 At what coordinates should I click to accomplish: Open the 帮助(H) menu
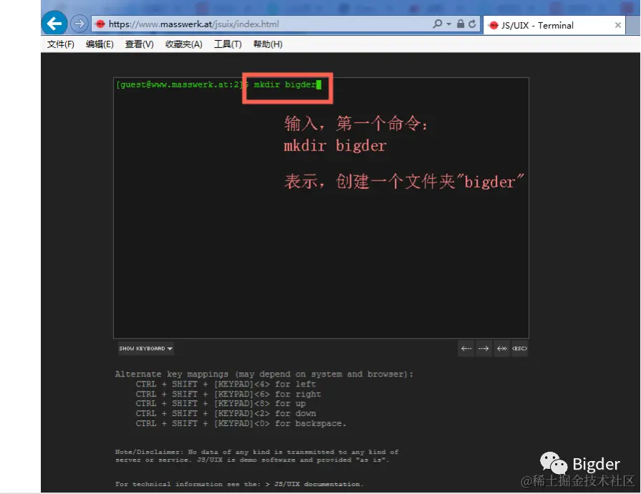pyautogui.click(x=268, y=44)
